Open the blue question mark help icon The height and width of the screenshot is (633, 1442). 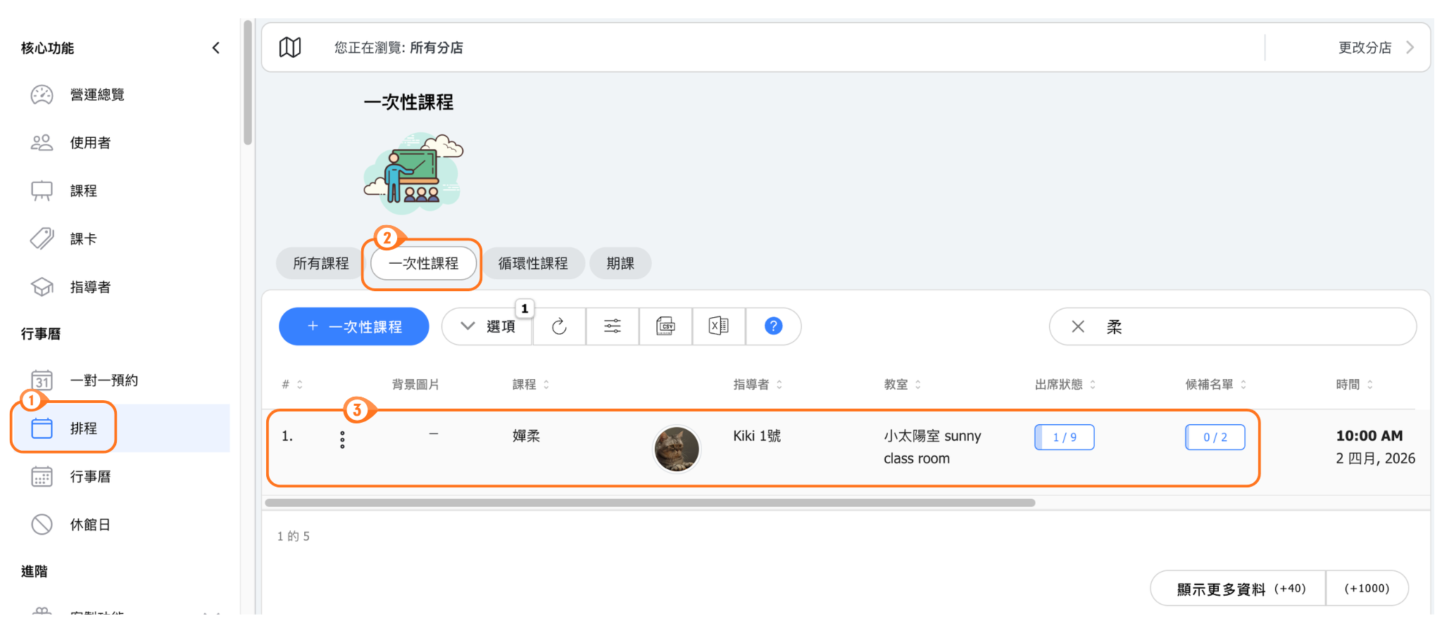point(773,326)
